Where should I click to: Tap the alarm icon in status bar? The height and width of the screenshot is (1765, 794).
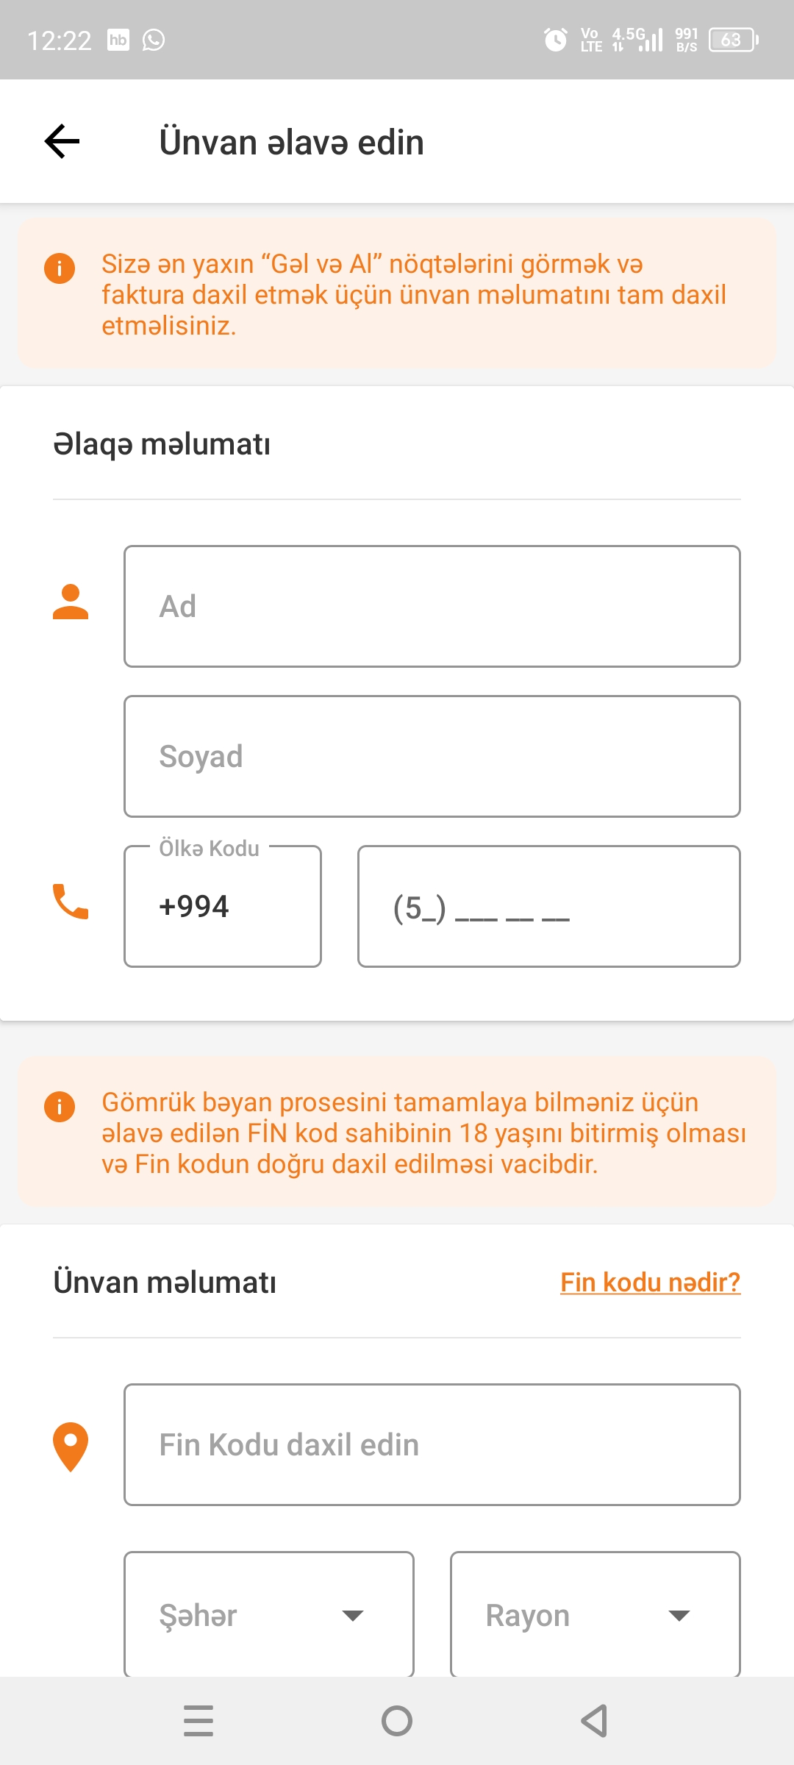(x=556, y=40)
